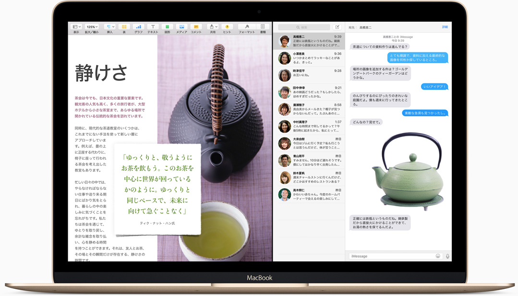This screenshot has width=518, height=296.
Task: Click the ヒント tips icon
Action: (227, 27)
